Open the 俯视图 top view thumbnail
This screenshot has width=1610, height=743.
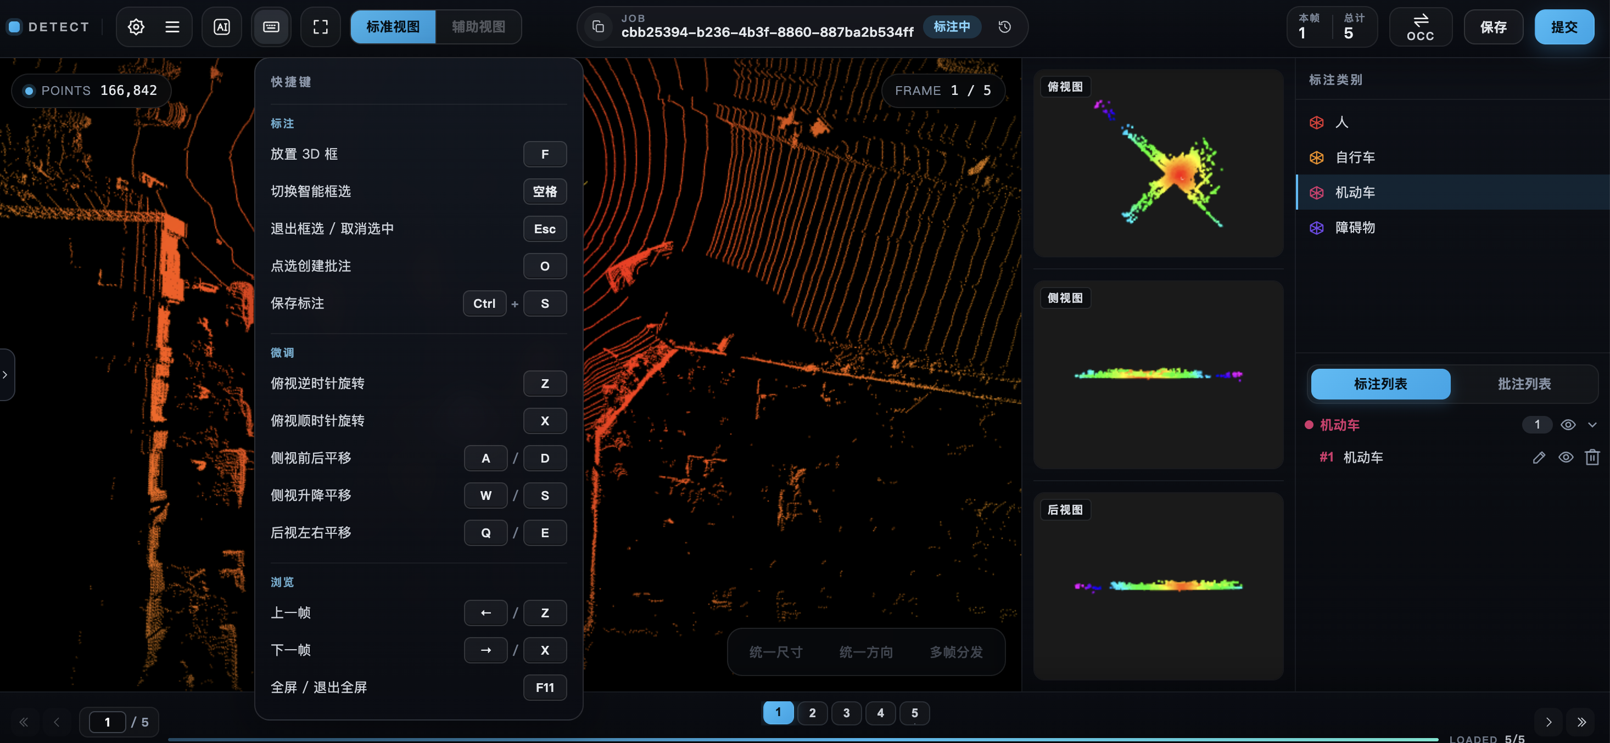1158,163
